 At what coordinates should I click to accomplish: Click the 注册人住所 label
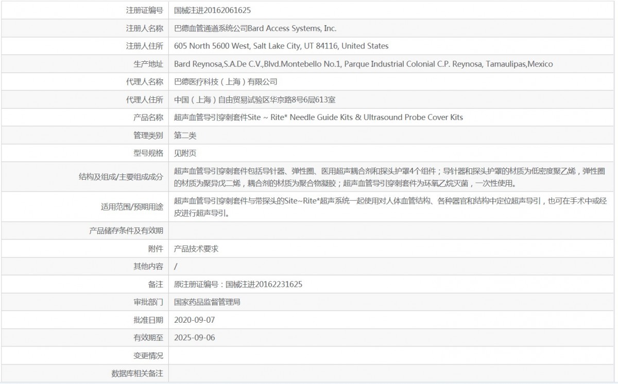tap(145, 46)
